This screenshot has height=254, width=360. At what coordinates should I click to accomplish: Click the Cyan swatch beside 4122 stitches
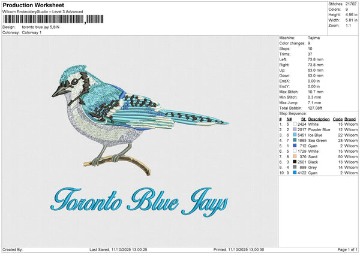click(x=295, y=173)
